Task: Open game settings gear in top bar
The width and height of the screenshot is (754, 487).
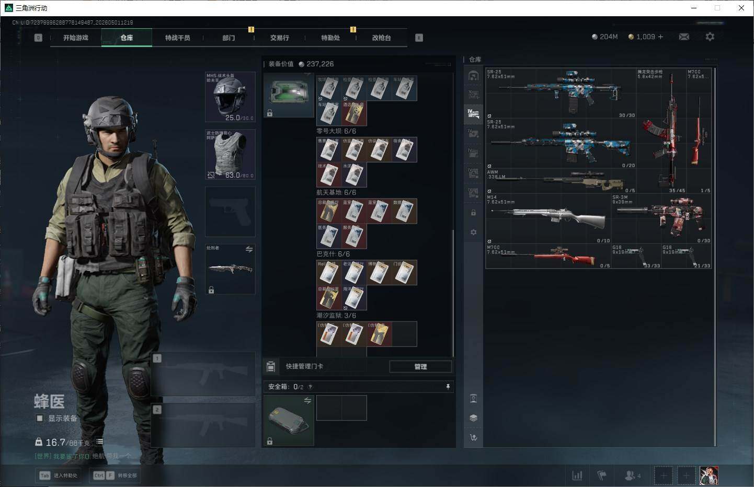Action: (x=710, y=37)
